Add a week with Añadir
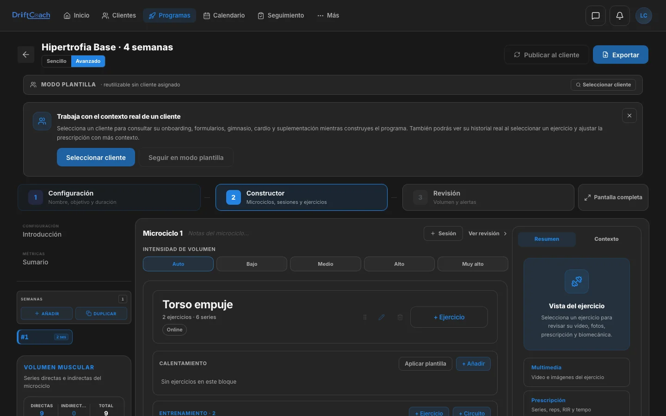Image resolution: width=666 pixels, height=416 pixels. (x=47, y=313)
